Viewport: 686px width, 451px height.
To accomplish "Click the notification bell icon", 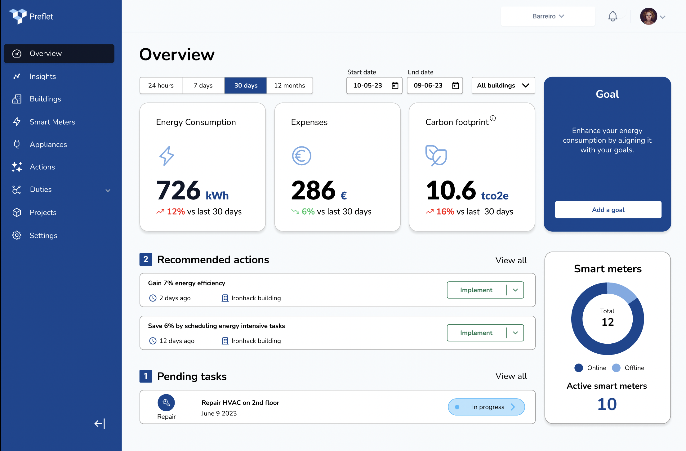I will point(612,16).
